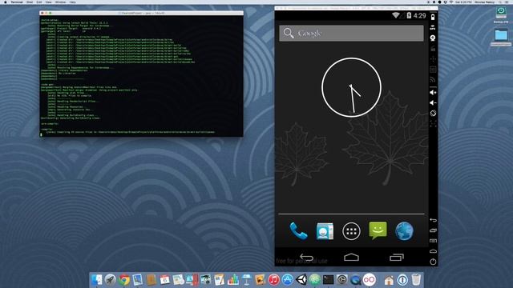Open Numbers bar chart icon in Dock
This screenshot has height=288, width=513.
(233, 280)
